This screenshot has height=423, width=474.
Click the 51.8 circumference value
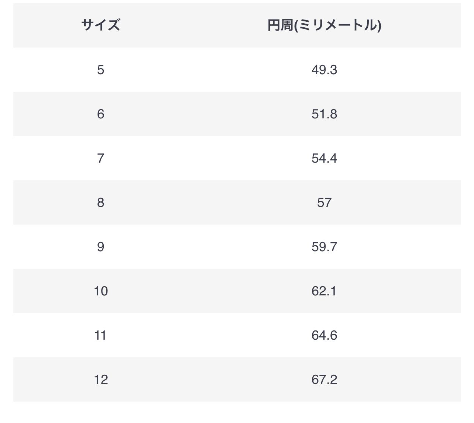pos(324,114)
